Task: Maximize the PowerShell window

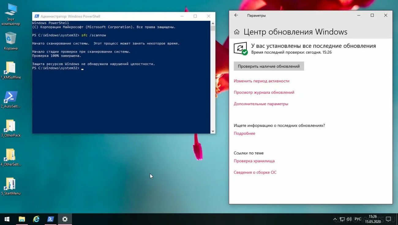Action: tap(195, 16)
